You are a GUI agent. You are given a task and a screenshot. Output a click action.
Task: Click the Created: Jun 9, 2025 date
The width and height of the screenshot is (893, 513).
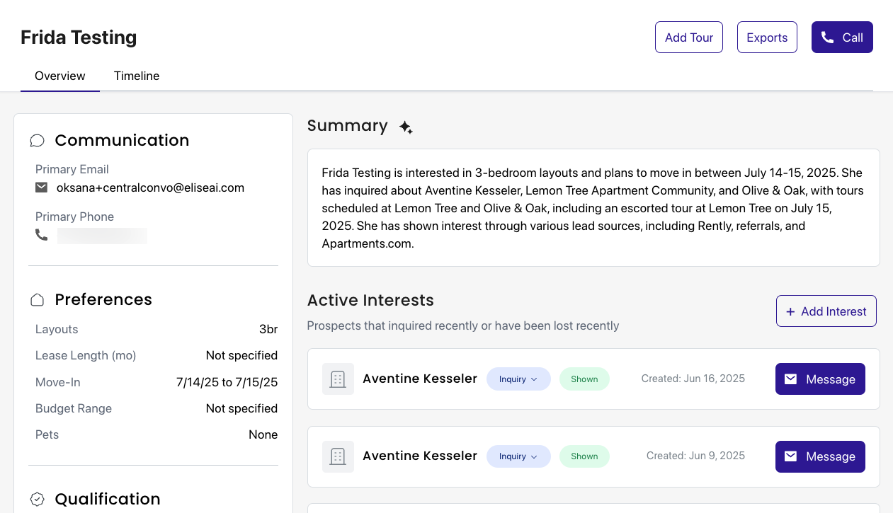696,456
